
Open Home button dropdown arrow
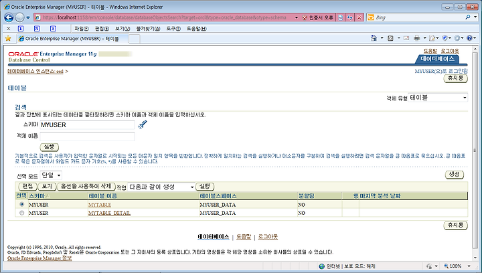pyautogui.click(x=382, y=38)
